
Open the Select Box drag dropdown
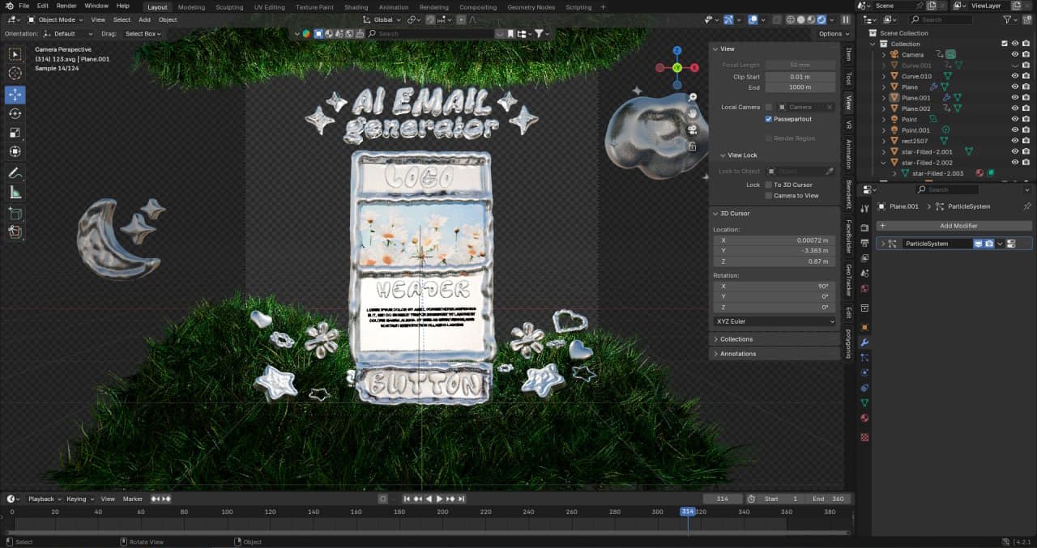[143, 34]
